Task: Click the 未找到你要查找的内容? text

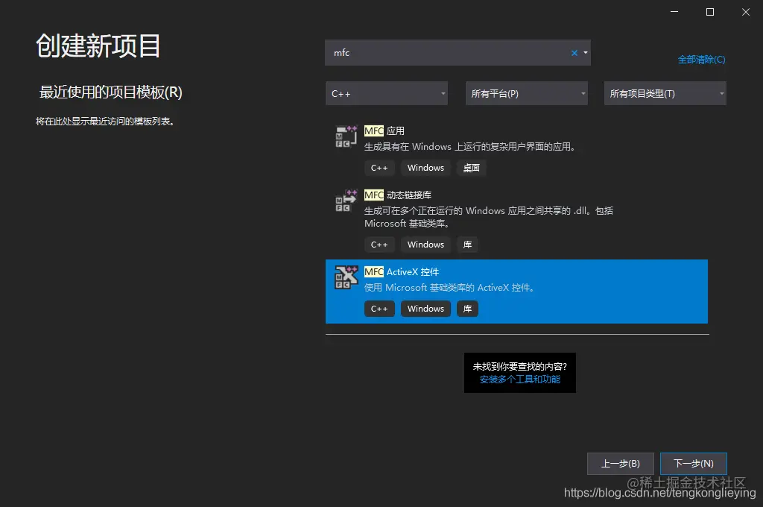Action: tap(519, 366)
